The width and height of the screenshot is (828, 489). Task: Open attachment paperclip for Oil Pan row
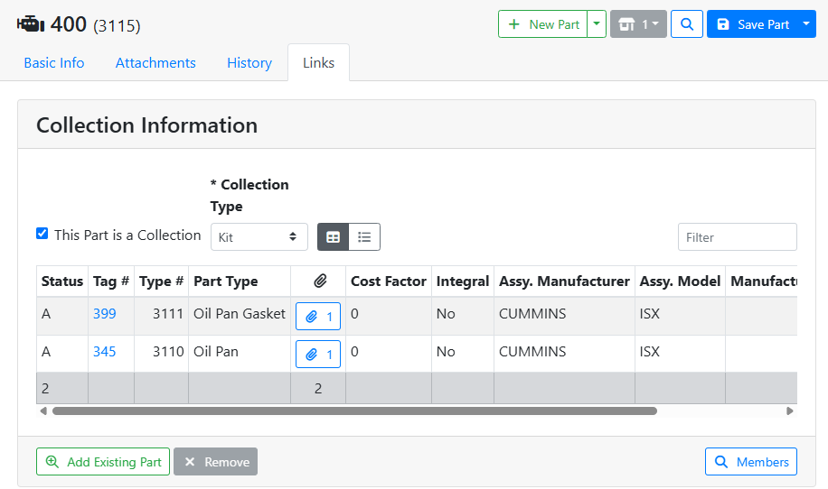[x=318, y=355]
